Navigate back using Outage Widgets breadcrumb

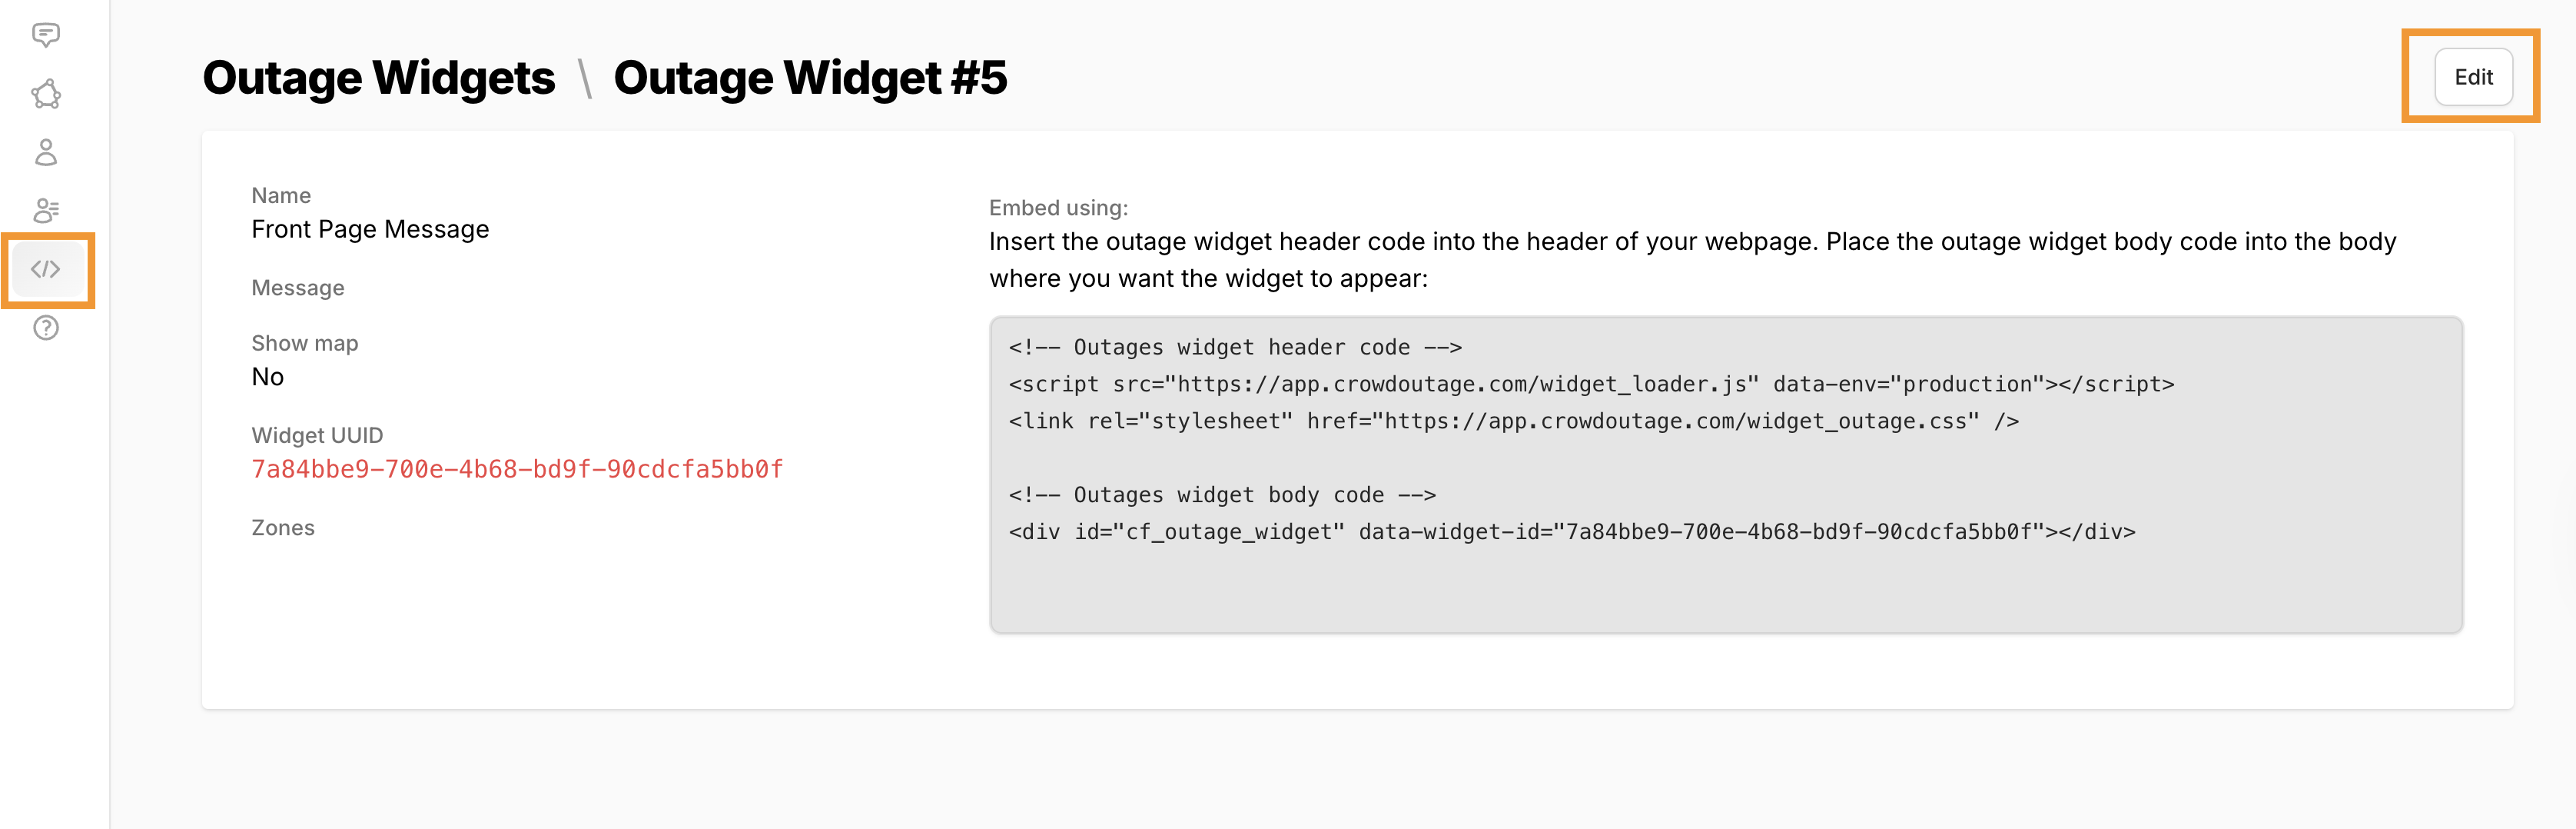point(379,77)
